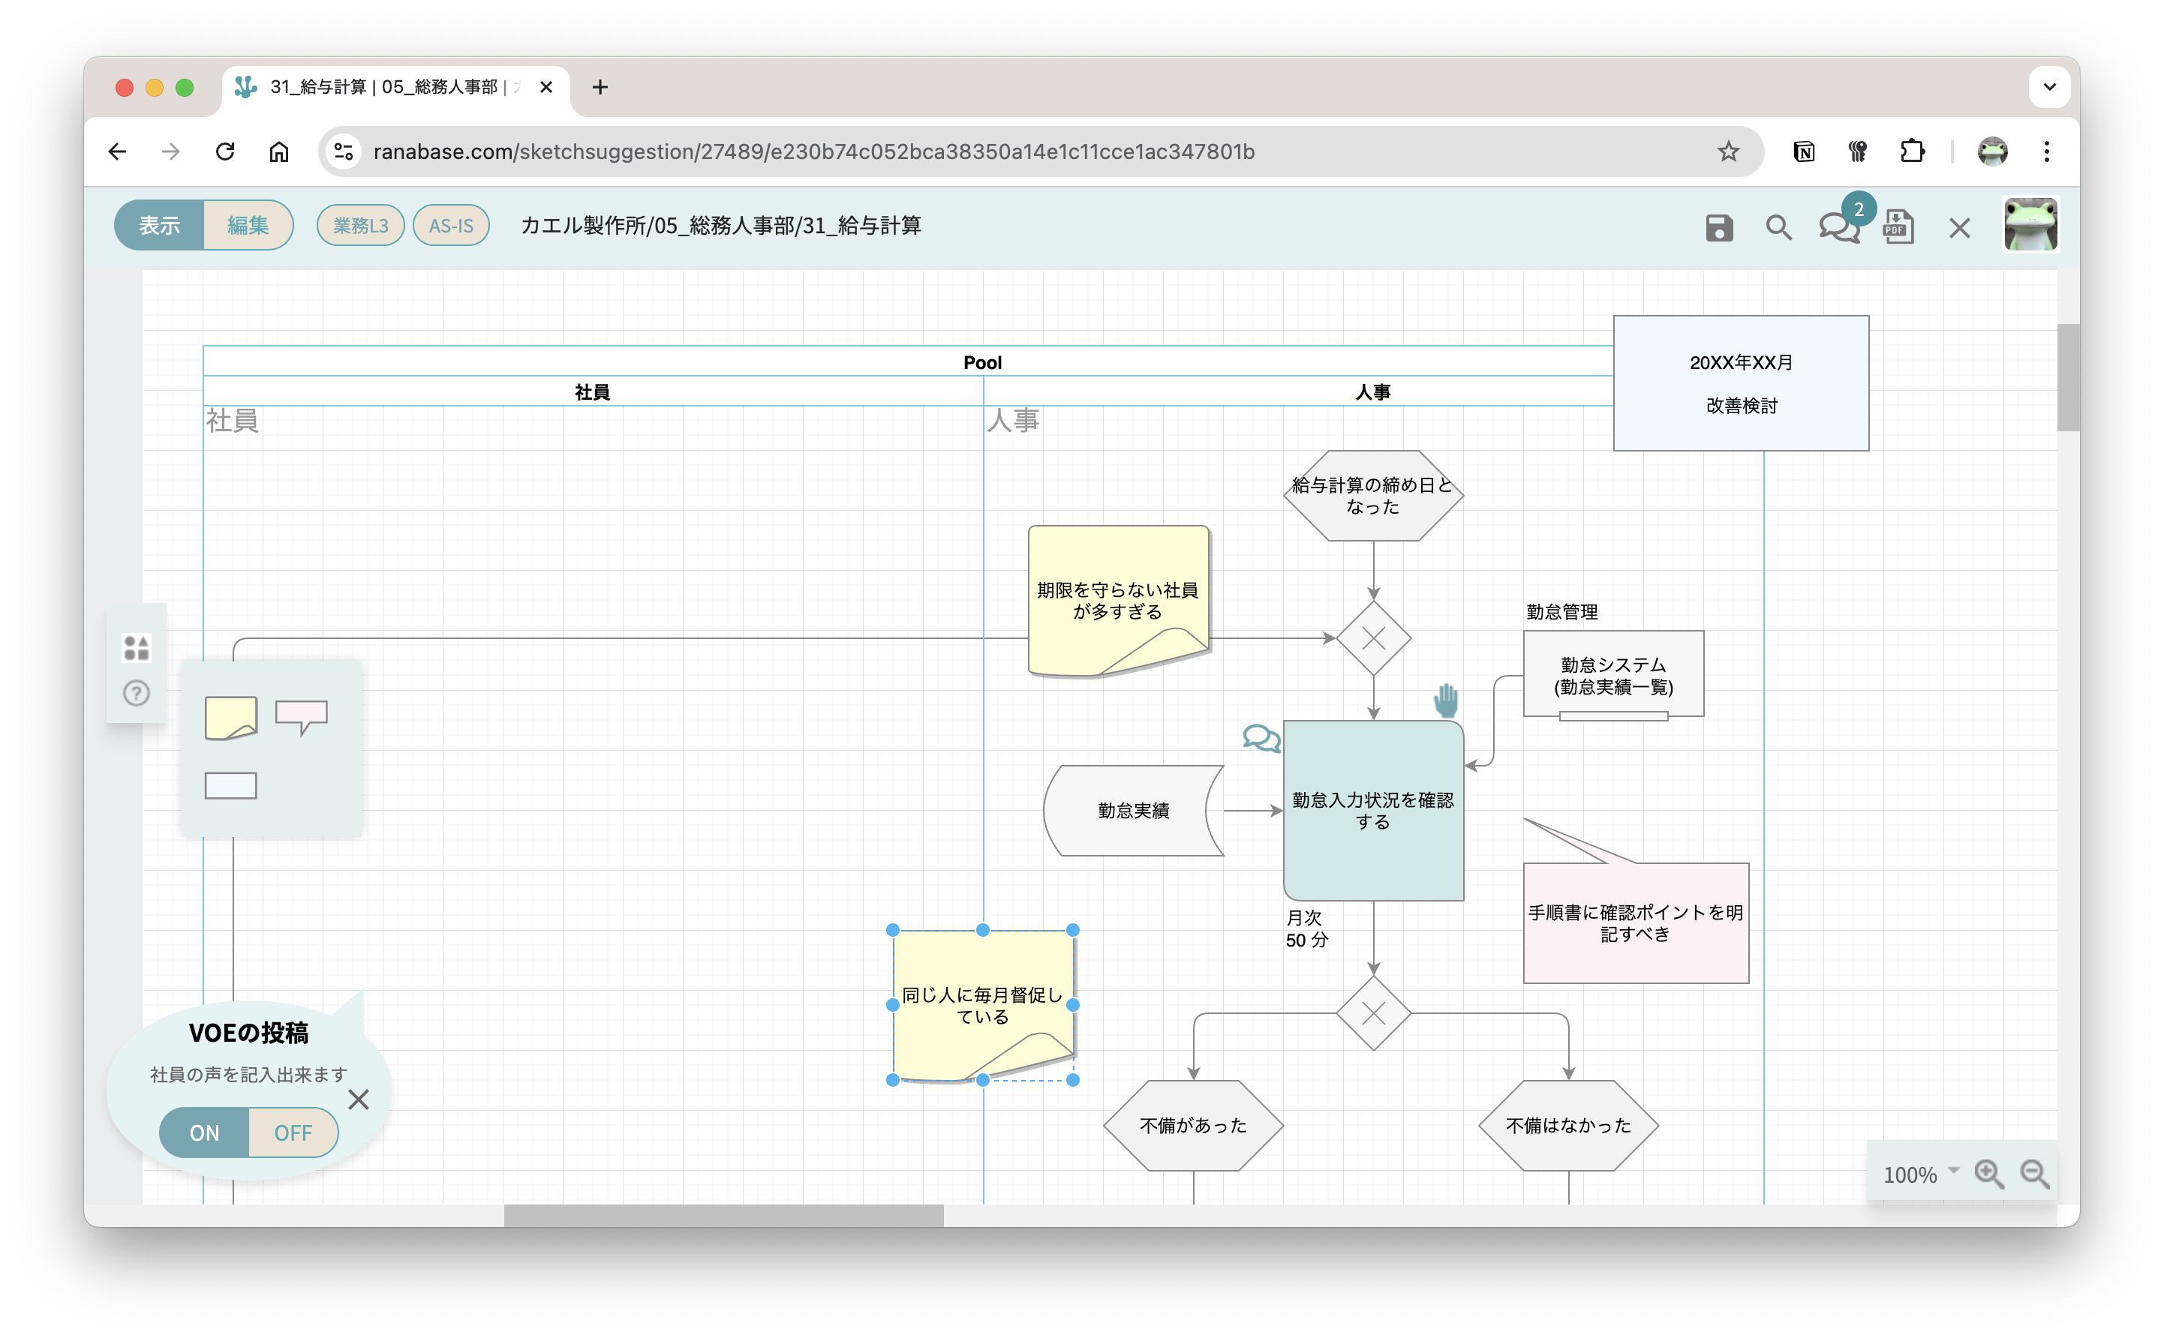This screenshot has width=2164, height=1338.
Task: Select the yellow sticky note shape
Action: coord(231,718)
